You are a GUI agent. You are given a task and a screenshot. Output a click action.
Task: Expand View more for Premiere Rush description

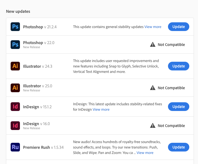click(x=145, y=153)
